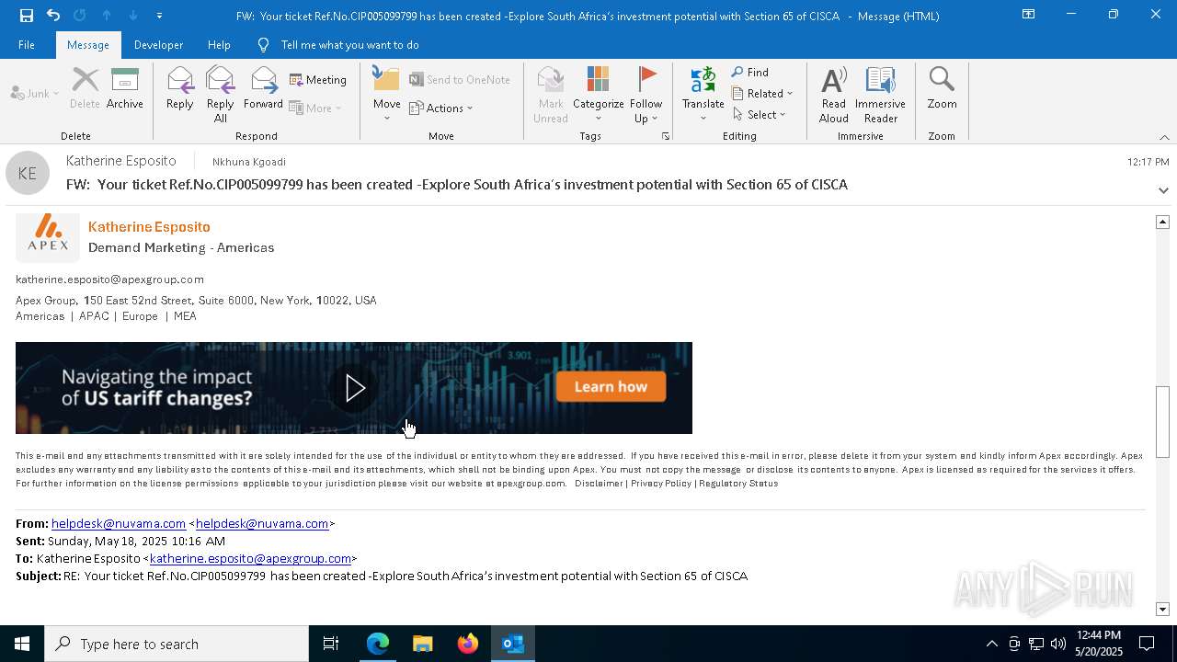1177x662 pixels.
Task: Open the Customize Quick Access Toolbar dropdown
Action: coord(160,16)
